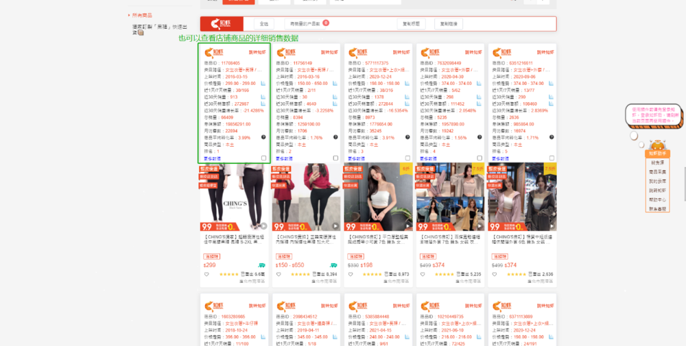Image resolution: width=686 pixels, height=346 pixels.
Task: Click the 知虾助手 menu header
Action: tap(658, 153)
